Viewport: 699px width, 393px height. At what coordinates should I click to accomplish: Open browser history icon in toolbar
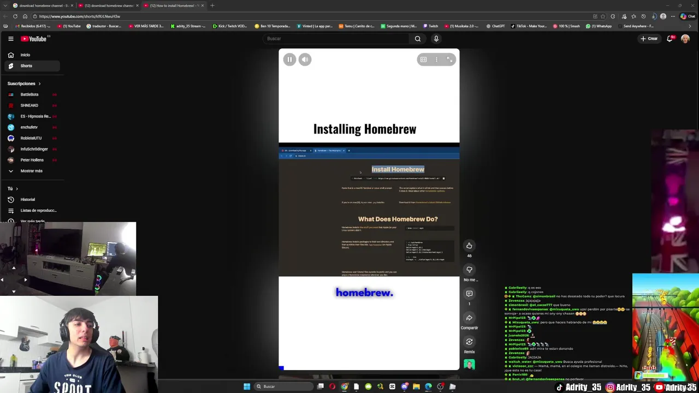(644, 16)
